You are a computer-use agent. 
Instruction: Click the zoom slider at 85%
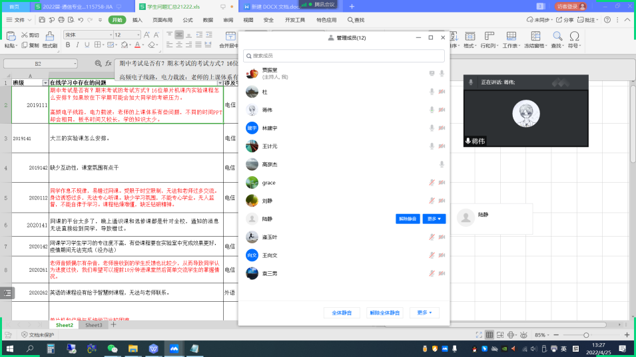(x=585, y=335)
